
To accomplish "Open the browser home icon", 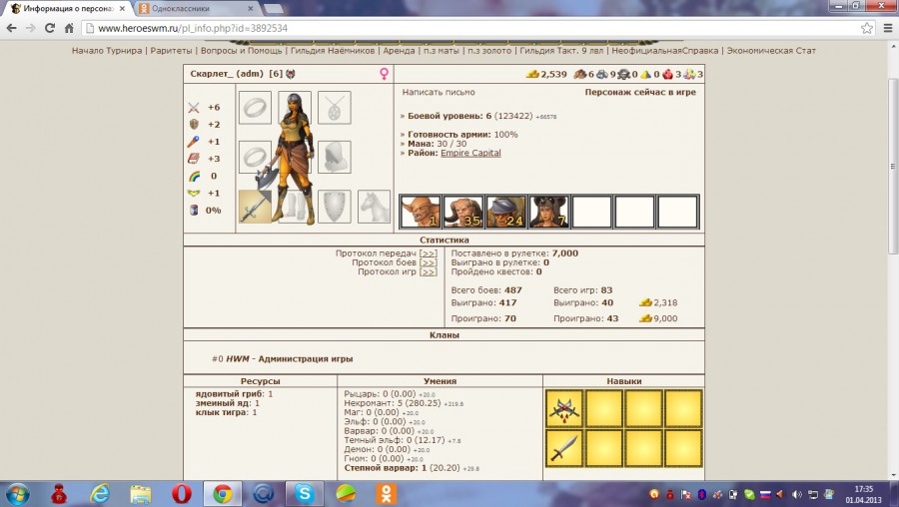I will coord(69,28).
